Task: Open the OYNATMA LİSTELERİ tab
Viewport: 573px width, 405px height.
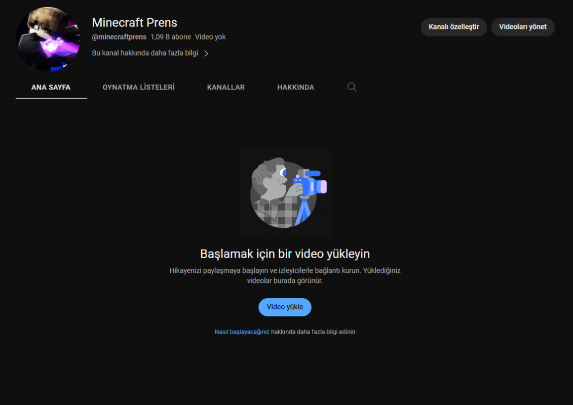Action: (138, 87)
